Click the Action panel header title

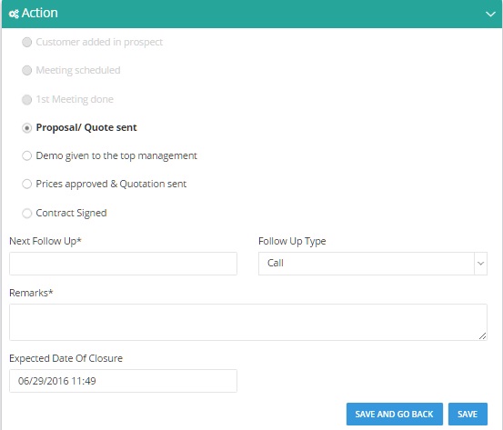click(x=40, y=13)
